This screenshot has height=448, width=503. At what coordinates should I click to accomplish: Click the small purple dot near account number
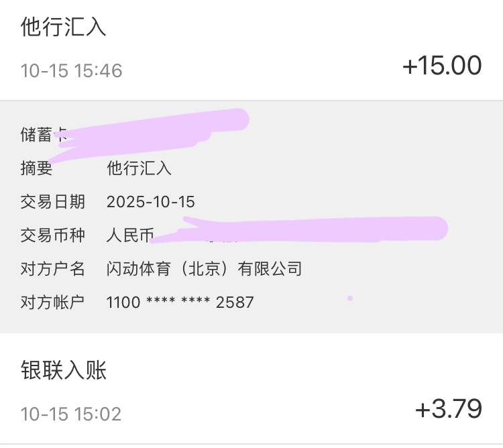pyautogui.click(x=349, y=298)
